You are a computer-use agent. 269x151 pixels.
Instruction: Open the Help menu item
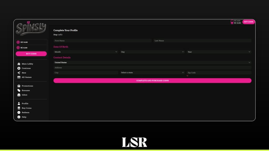(x=24, y=117)
